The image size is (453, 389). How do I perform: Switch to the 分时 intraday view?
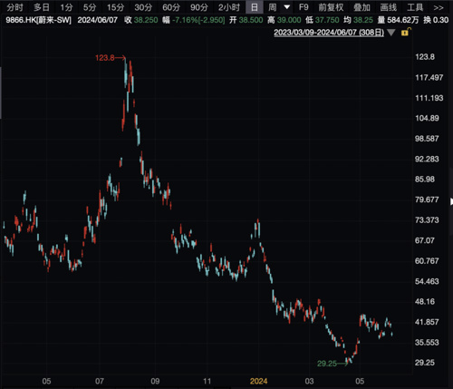[x=14, y=7]
